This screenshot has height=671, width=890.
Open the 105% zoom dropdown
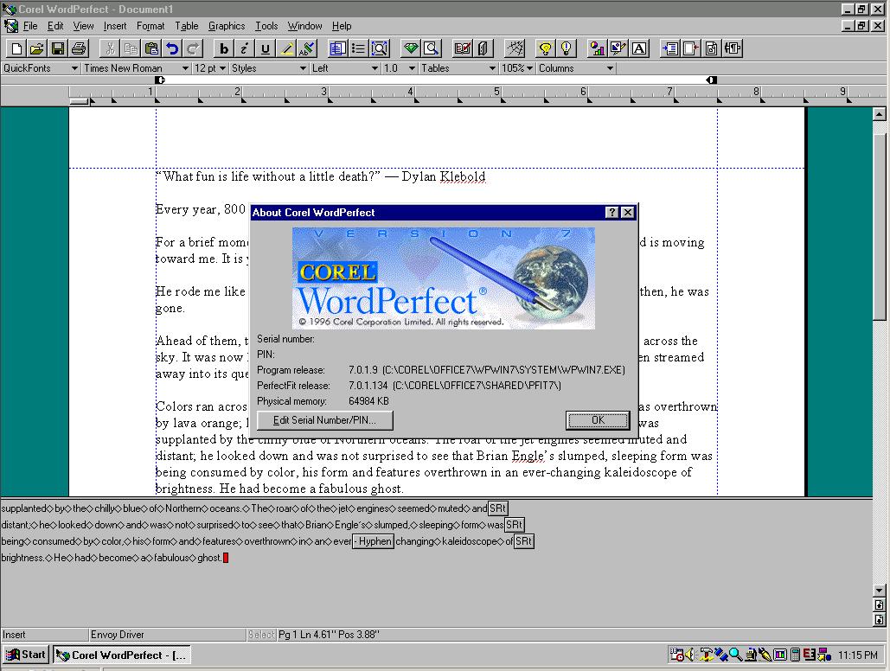click(529, 68)
